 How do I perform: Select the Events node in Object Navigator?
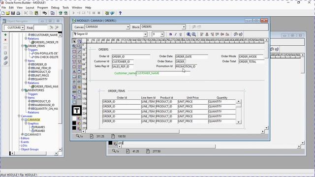pyautogui.click(x=25, y=142)
